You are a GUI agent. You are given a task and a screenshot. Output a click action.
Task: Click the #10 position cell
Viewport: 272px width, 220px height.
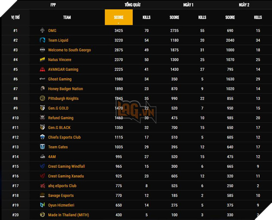[16, 118]
